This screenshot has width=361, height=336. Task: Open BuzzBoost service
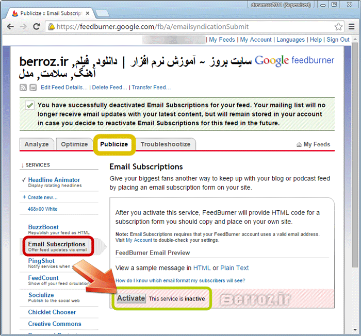click(x=43, y=227)
